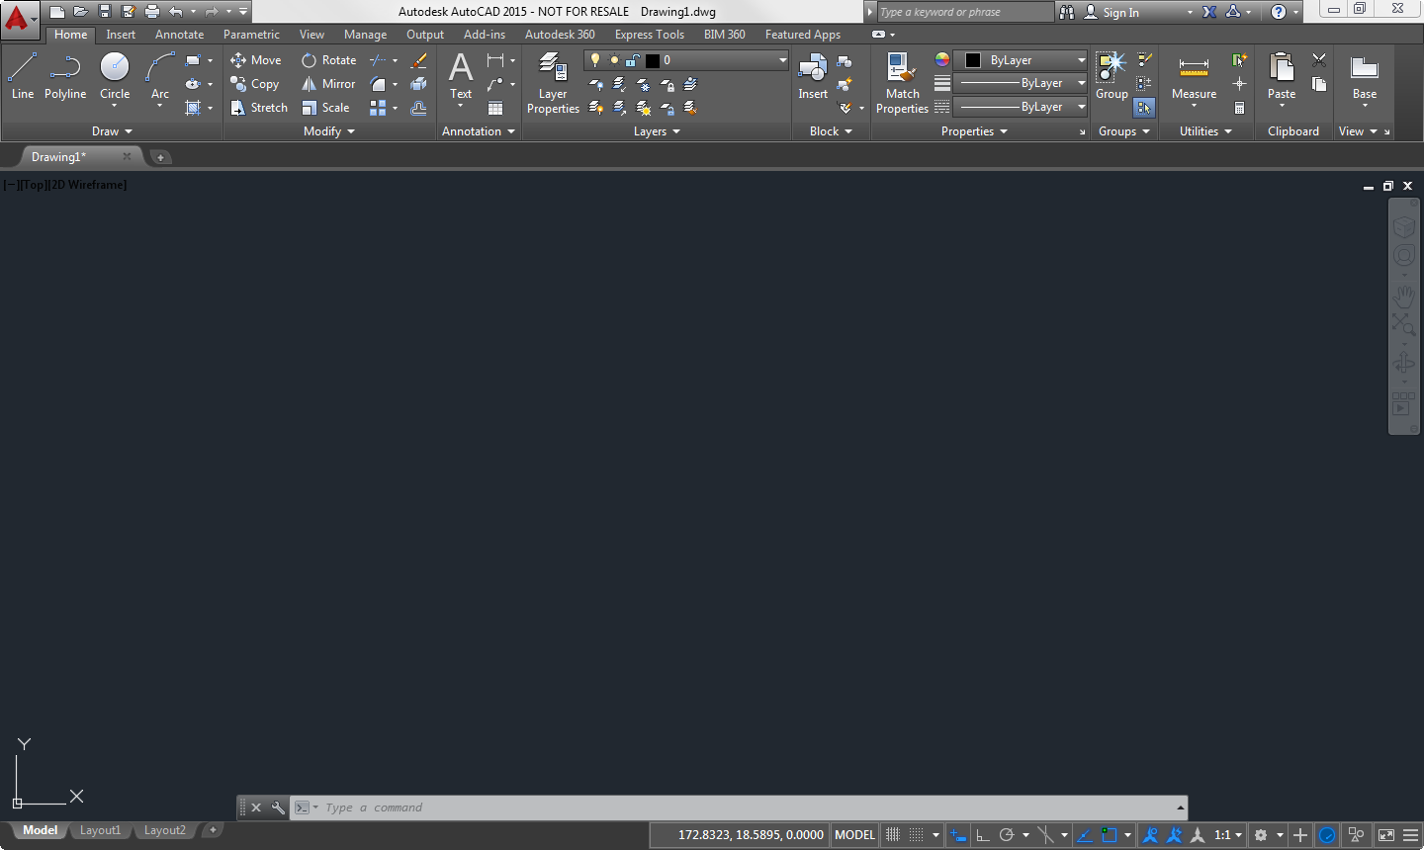The height and width of the screenshot is (850, 1424).
Task: Expand the Draw panel options
Action: point(130,130)
